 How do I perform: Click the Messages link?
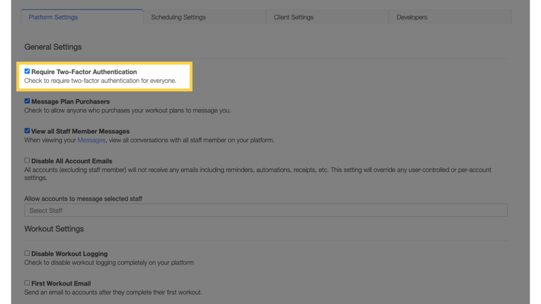pos(91,140)
